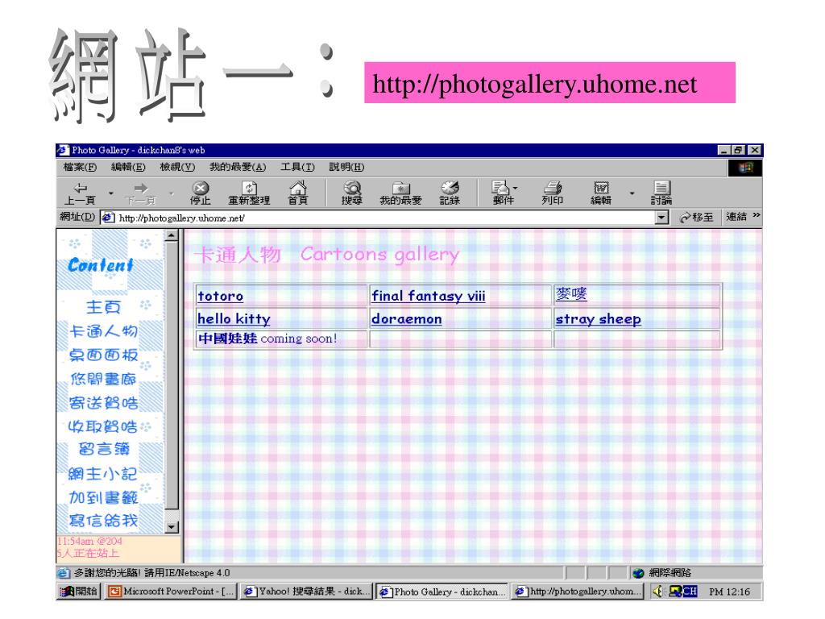Click the Windows logo throbber icon
The height and width of the screenshot is (619, 825).
745,168
